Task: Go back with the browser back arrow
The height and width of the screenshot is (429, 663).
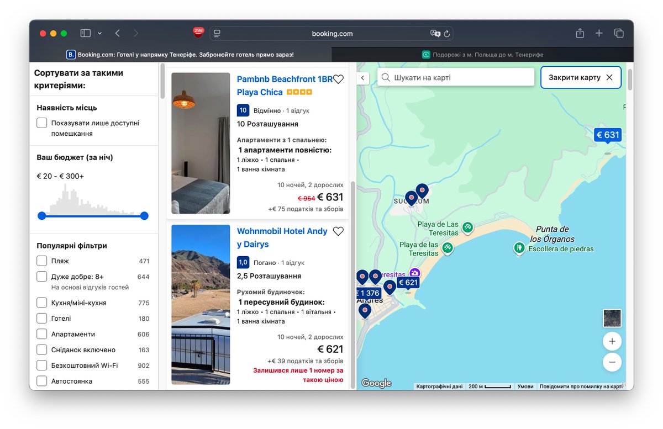Action: [x=118, y=33]
